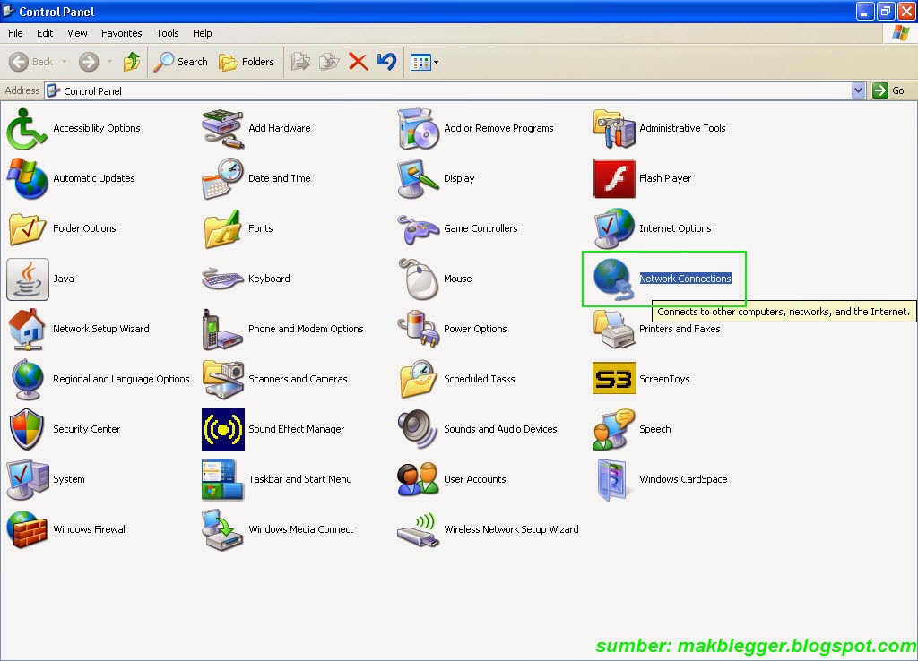Image resolution: width=918 pixels, height=661 pixels.
Task: Open Add or Remove Programs icon
Action: point(418,129)
